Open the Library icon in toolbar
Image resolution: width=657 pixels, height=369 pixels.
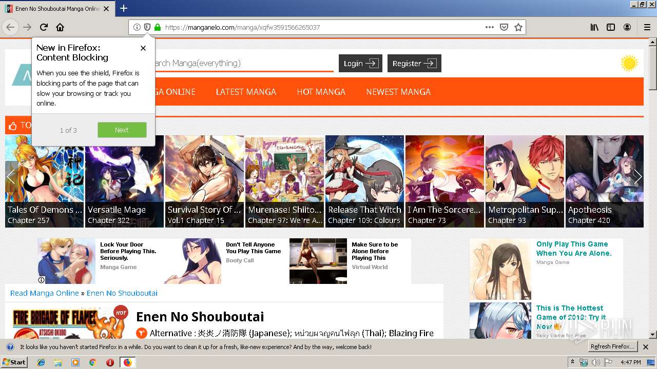[x=594, y=27]
